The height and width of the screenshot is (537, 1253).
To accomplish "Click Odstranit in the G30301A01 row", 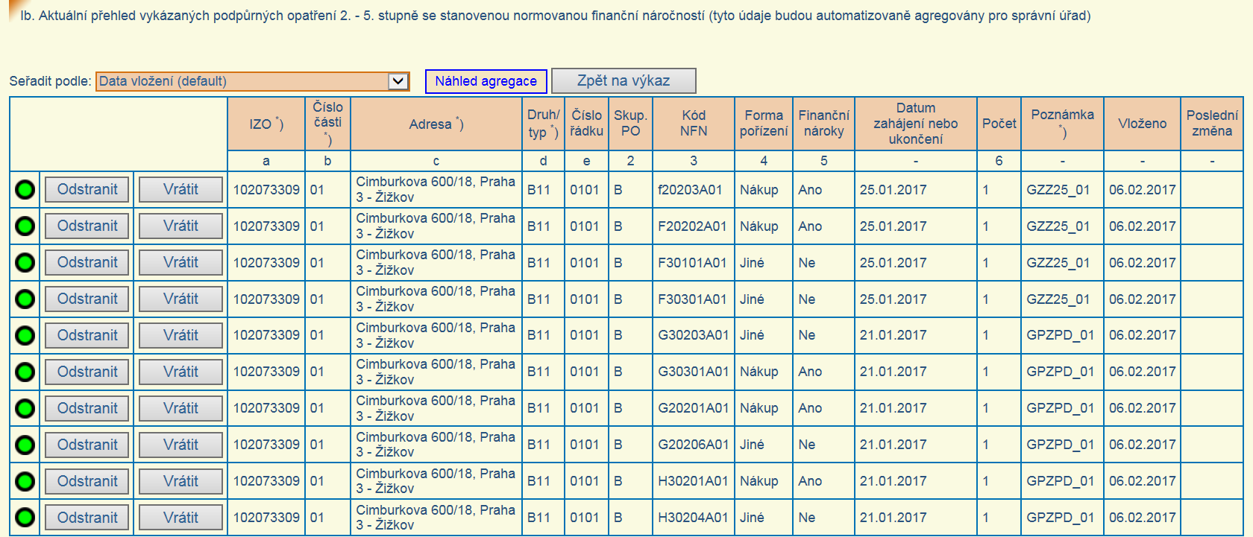I will click(x=87, y=372).
